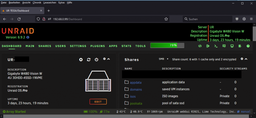Image resolution: width=256 pixels, height=118 pixels.
Task: Open the USERS tab
Action: 61,46
